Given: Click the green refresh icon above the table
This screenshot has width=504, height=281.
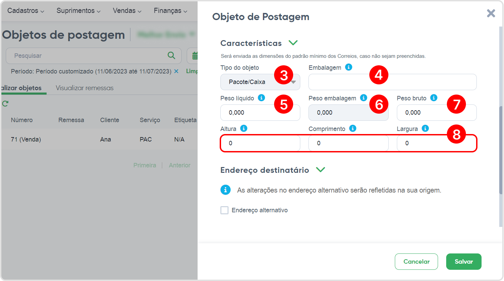Looking at the screenshot, I should pos(5,103).
